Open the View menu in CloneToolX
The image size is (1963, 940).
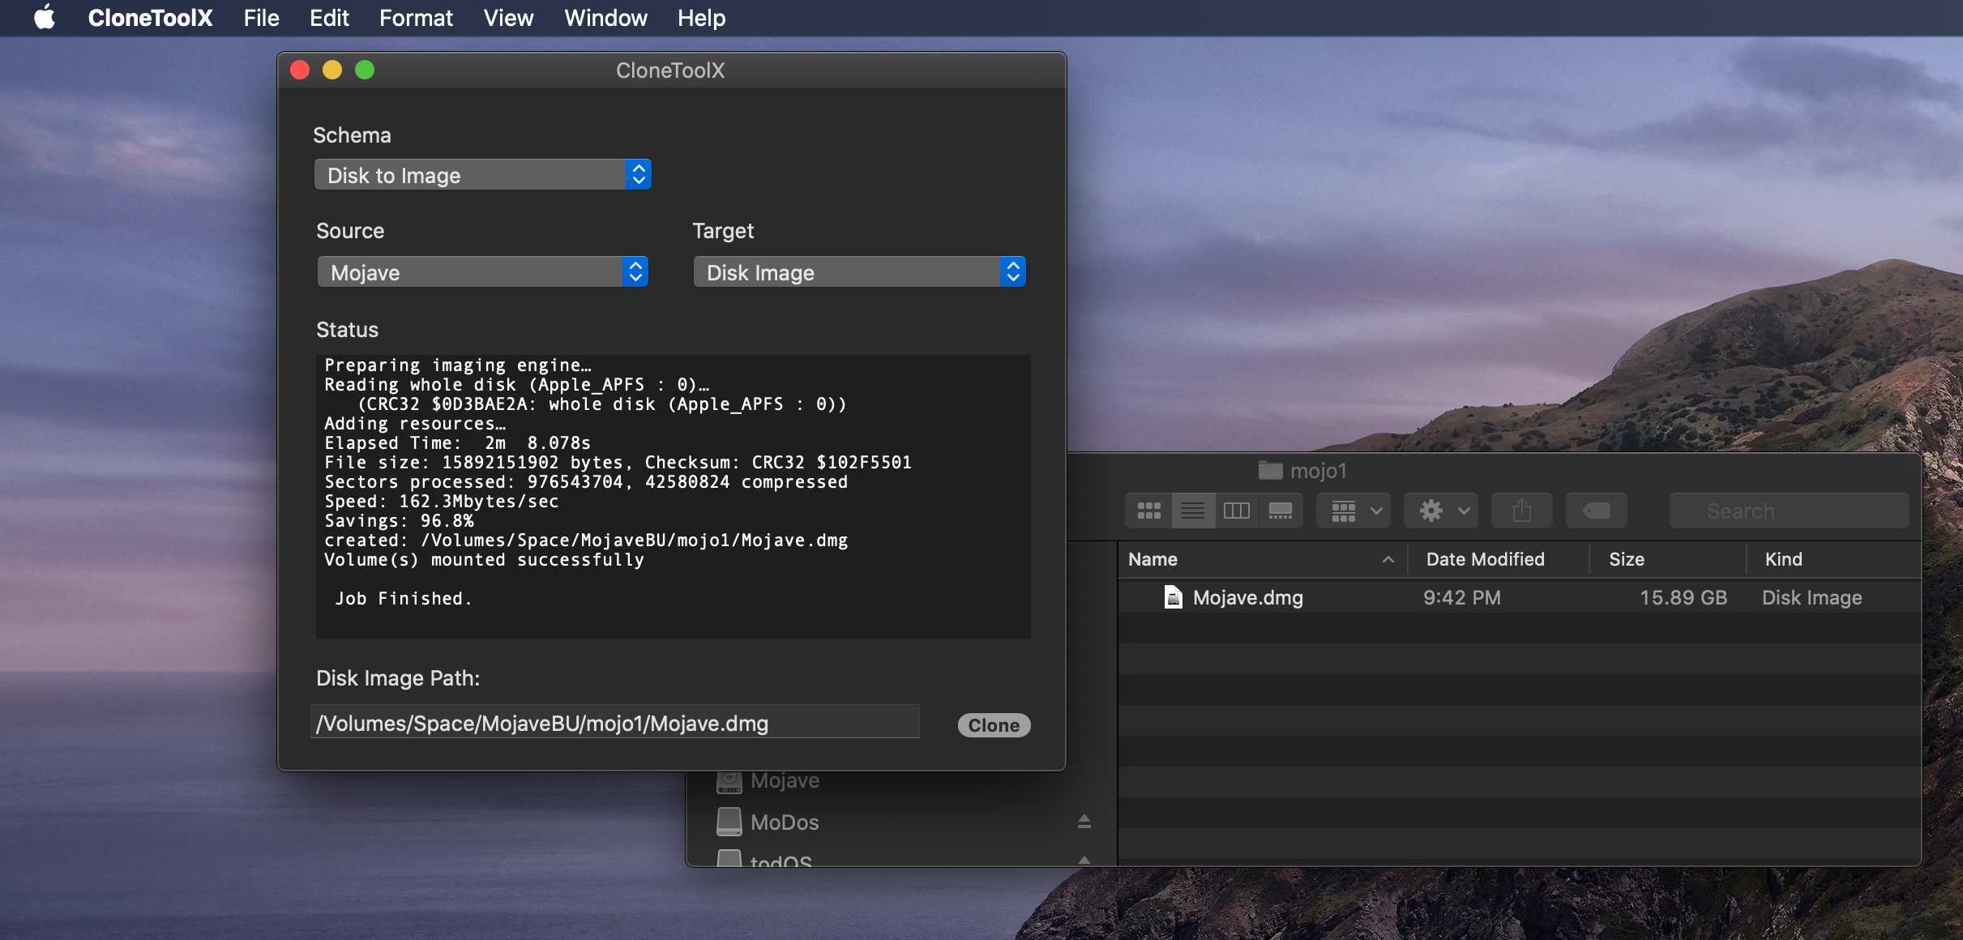[506, 18]
